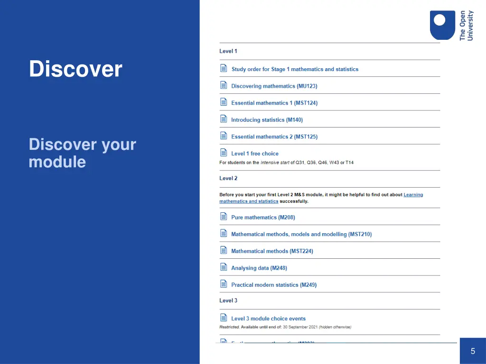
Task: Click the page icon beside Practical modern statistics (M249)
Action: (224, 284)
